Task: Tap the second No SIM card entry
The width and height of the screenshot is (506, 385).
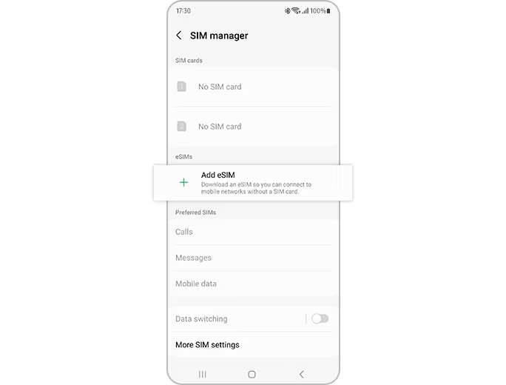Action: click(x=253, y=127)
